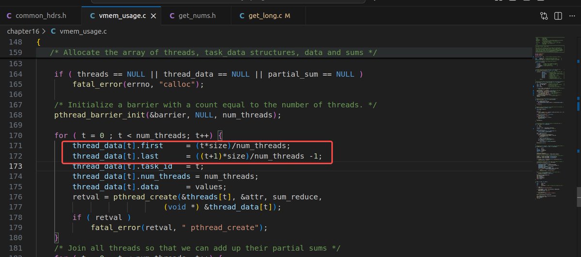Click gutter line number 176
Screen dimensions: 581x257
click(x=15, y=197)
